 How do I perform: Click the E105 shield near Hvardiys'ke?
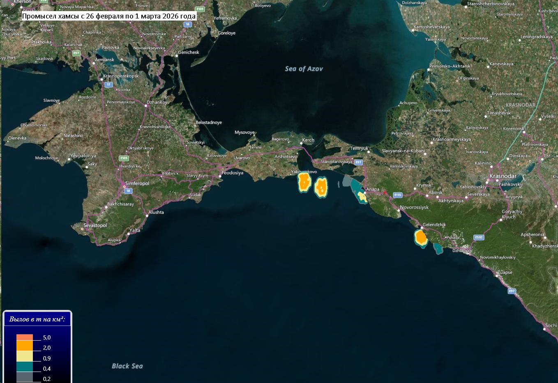click(124, 158)
